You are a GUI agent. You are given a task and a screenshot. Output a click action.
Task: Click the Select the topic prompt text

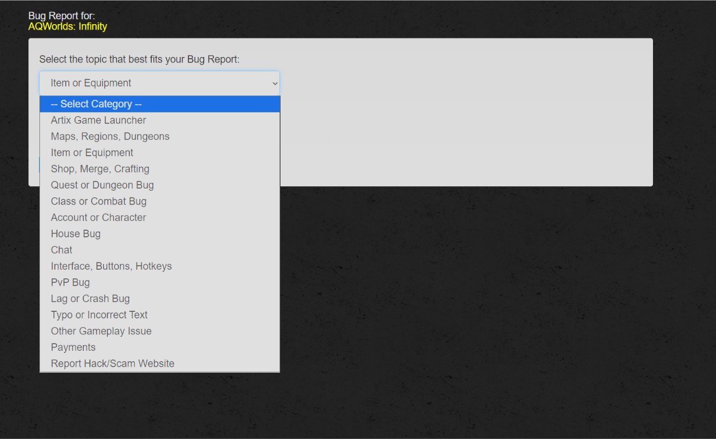(140, 59)
